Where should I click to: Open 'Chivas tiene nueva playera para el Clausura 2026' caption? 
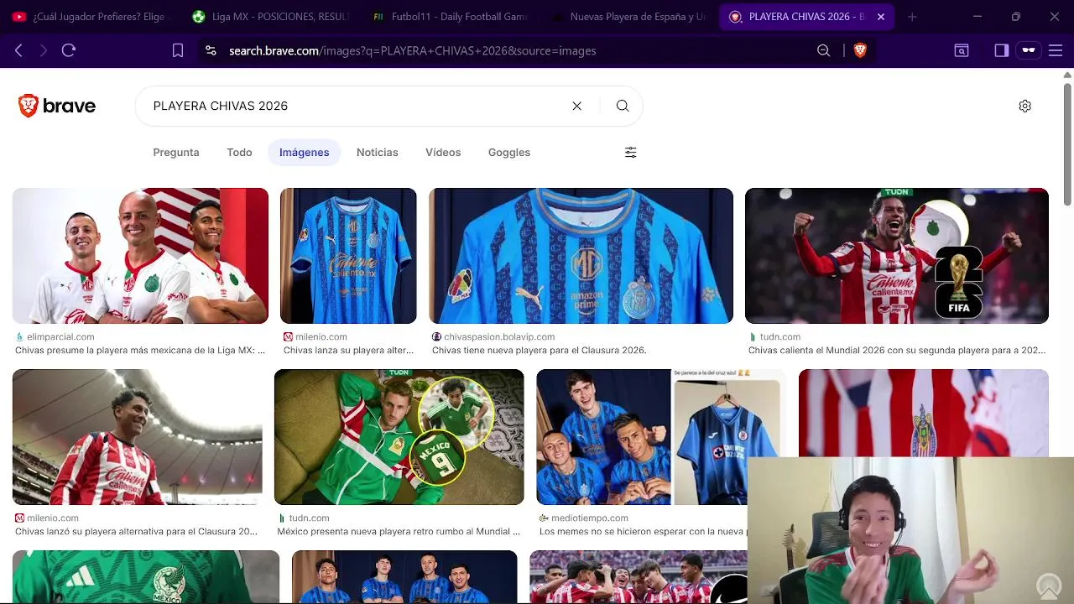(540, 350)
